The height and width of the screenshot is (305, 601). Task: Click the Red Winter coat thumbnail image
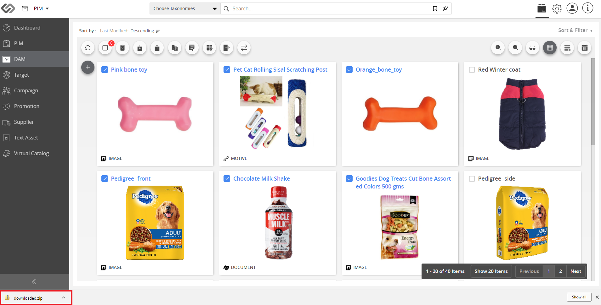(x=522, y=114)
